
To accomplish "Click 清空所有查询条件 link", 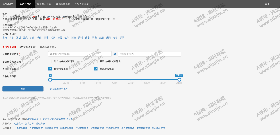I will pyautogui.click(x=59, y=89).
